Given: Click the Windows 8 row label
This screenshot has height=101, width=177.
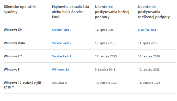Looking at the screenshot, I should [x=12, y=69].
